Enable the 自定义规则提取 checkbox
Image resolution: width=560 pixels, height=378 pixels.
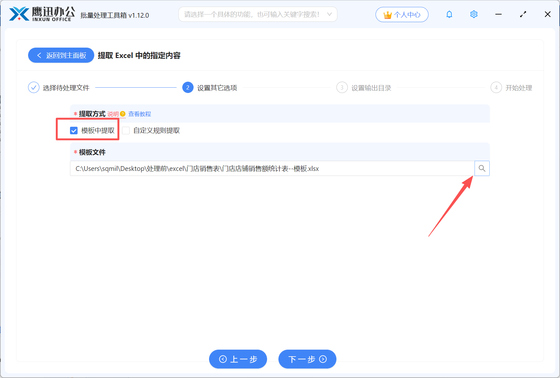tap(126, 130)
